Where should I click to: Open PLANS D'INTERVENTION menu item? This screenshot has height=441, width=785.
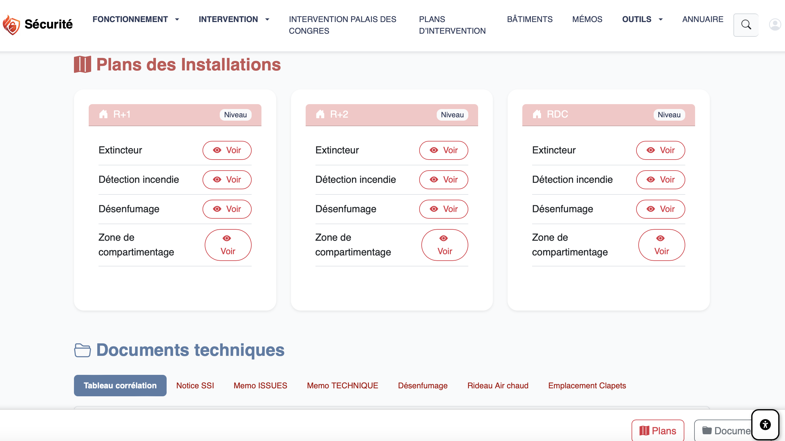coord(452,25)
